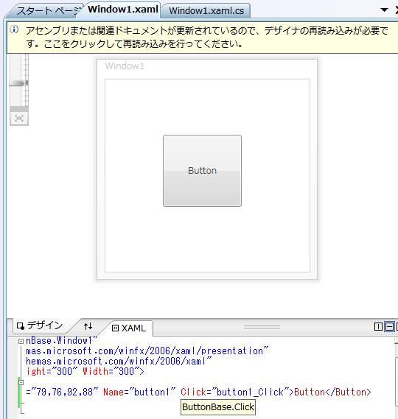The height and width of the screenshot is (419, 398).
Task: Click the Width="300" attribute in XAML
Action: tap(112, 371)
